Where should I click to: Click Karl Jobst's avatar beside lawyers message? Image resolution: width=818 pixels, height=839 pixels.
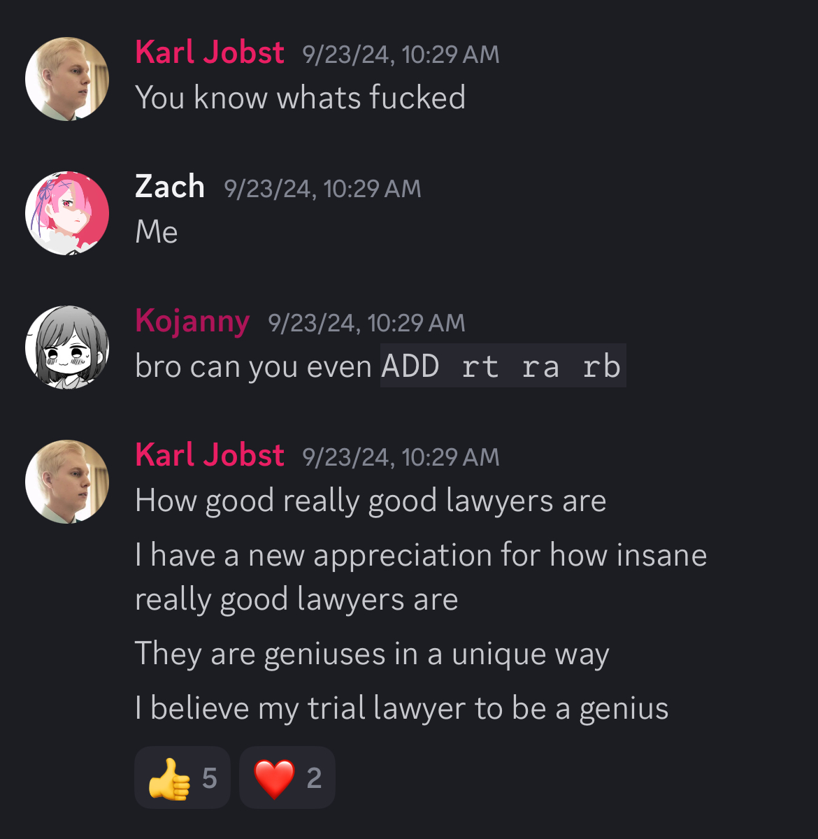pos(67,482)
